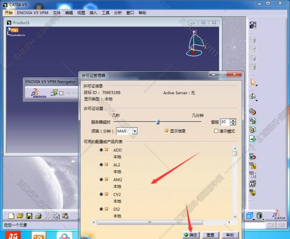Select the Applications tree node

pos(18,35)
